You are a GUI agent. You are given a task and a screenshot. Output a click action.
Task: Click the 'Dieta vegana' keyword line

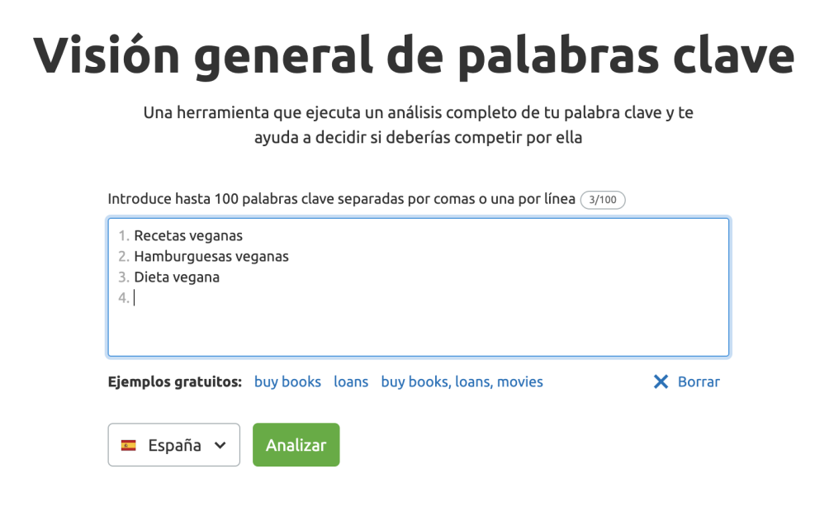(177, 277)
